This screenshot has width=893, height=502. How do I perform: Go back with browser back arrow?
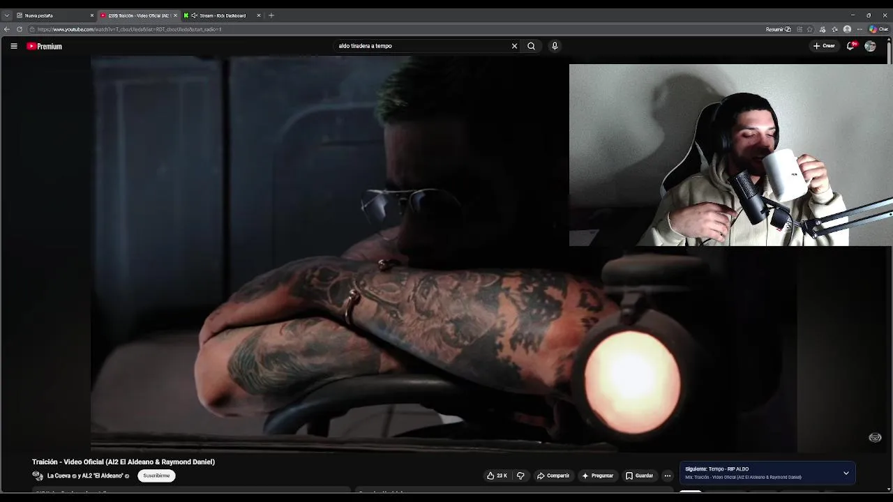coord(7,29)
